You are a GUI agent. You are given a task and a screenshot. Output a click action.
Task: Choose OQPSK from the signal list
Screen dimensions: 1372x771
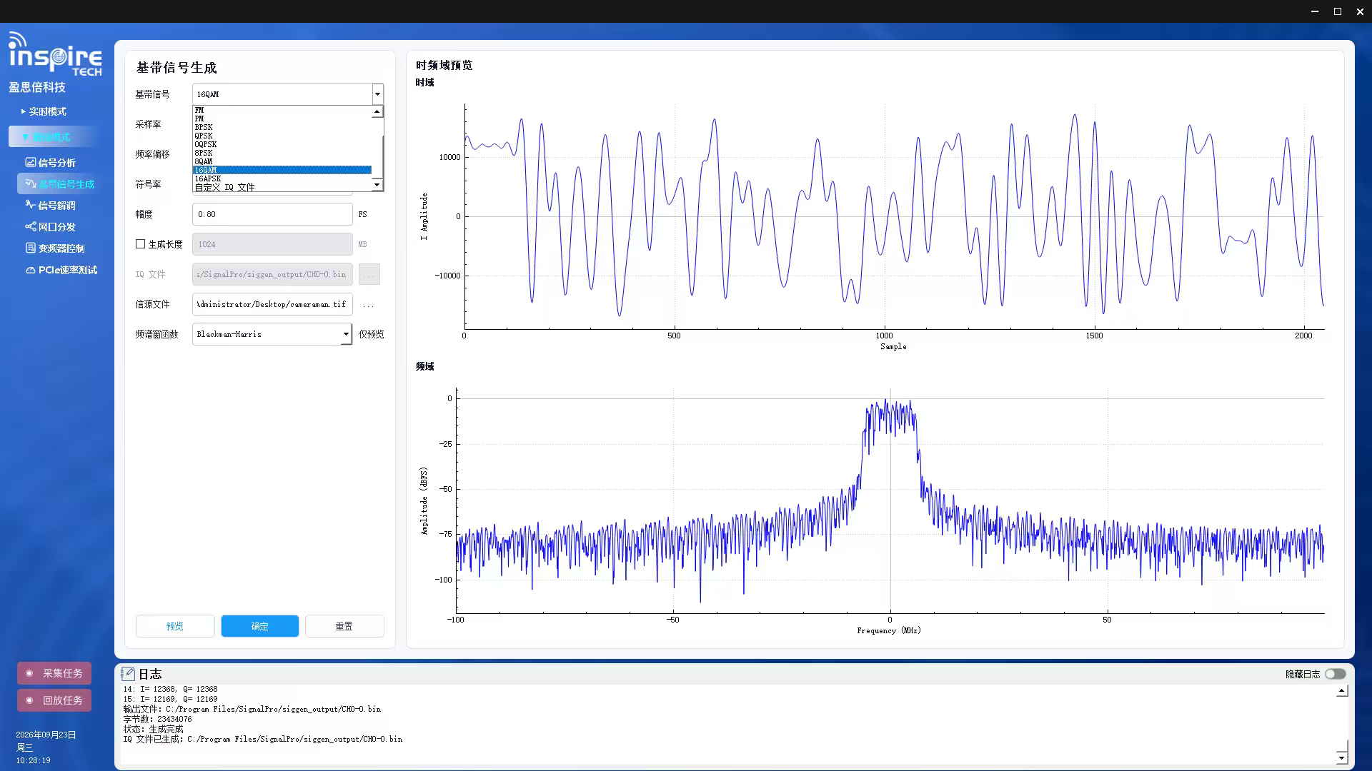tap(282, 144)
